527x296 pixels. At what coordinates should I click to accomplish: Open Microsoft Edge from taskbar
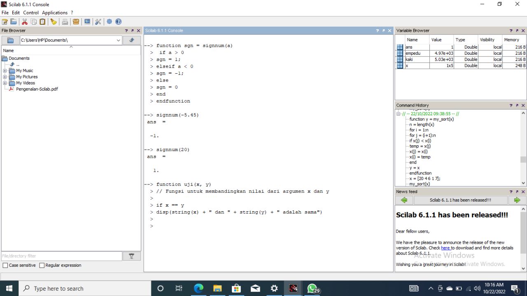tap(198, 288)
